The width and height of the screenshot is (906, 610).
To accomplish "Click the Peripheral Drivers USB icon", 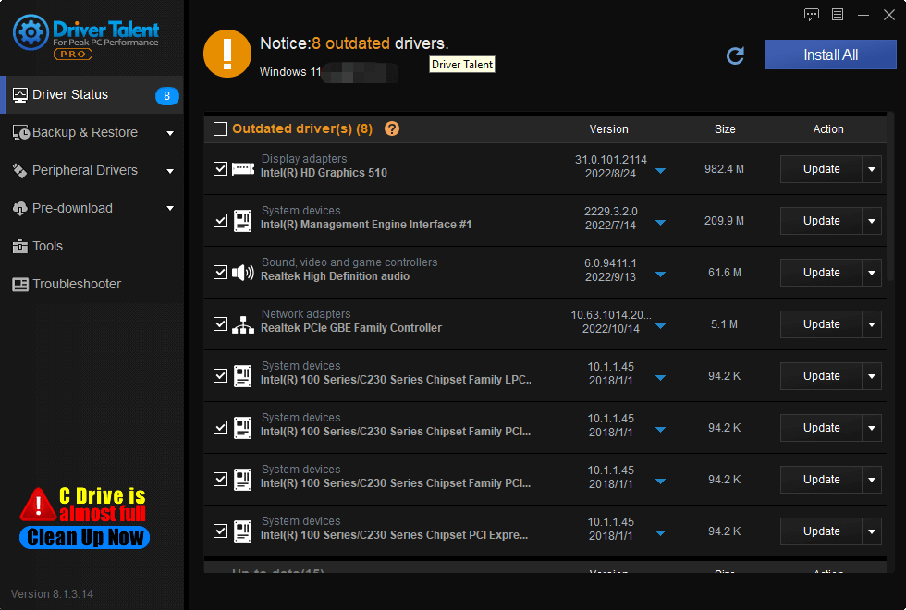I will pyautogui.click(x=19, y=170).
